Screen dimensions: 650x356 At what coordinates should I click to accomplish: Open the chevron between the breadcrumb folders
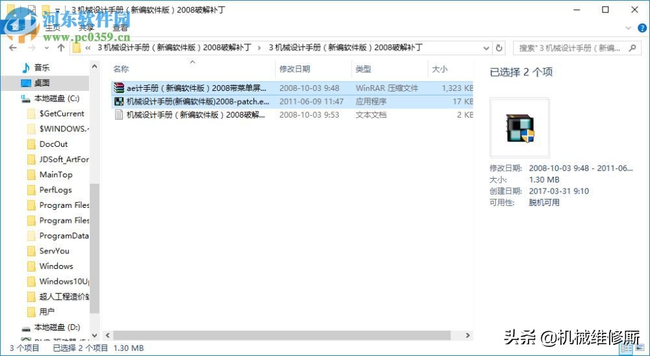(259, 48)
